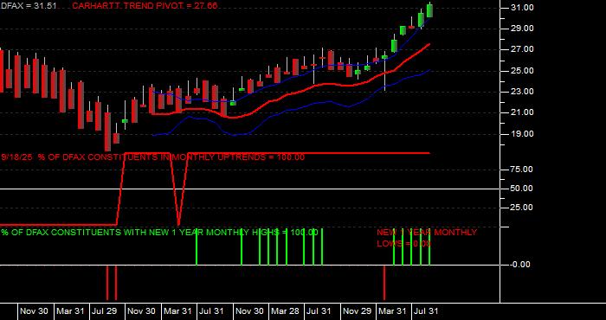Click the 75.00 percent axis value
Viewport: 606px width, 320px height.
522,170
